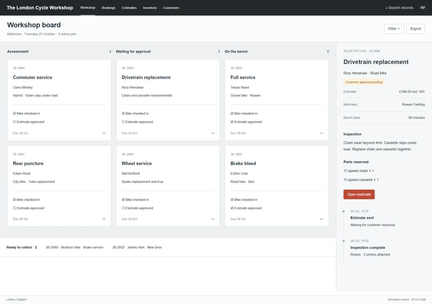Select the Full service card title
The width and height of the screenshot is (432, 304).
pos(243,77)
